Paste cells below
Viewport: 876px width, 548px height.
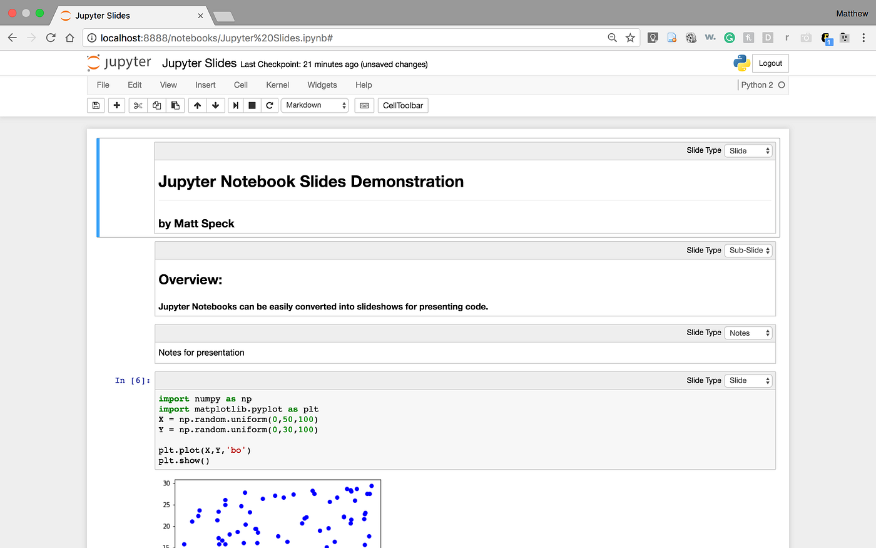pyautogui.click(x=175, y=105)
